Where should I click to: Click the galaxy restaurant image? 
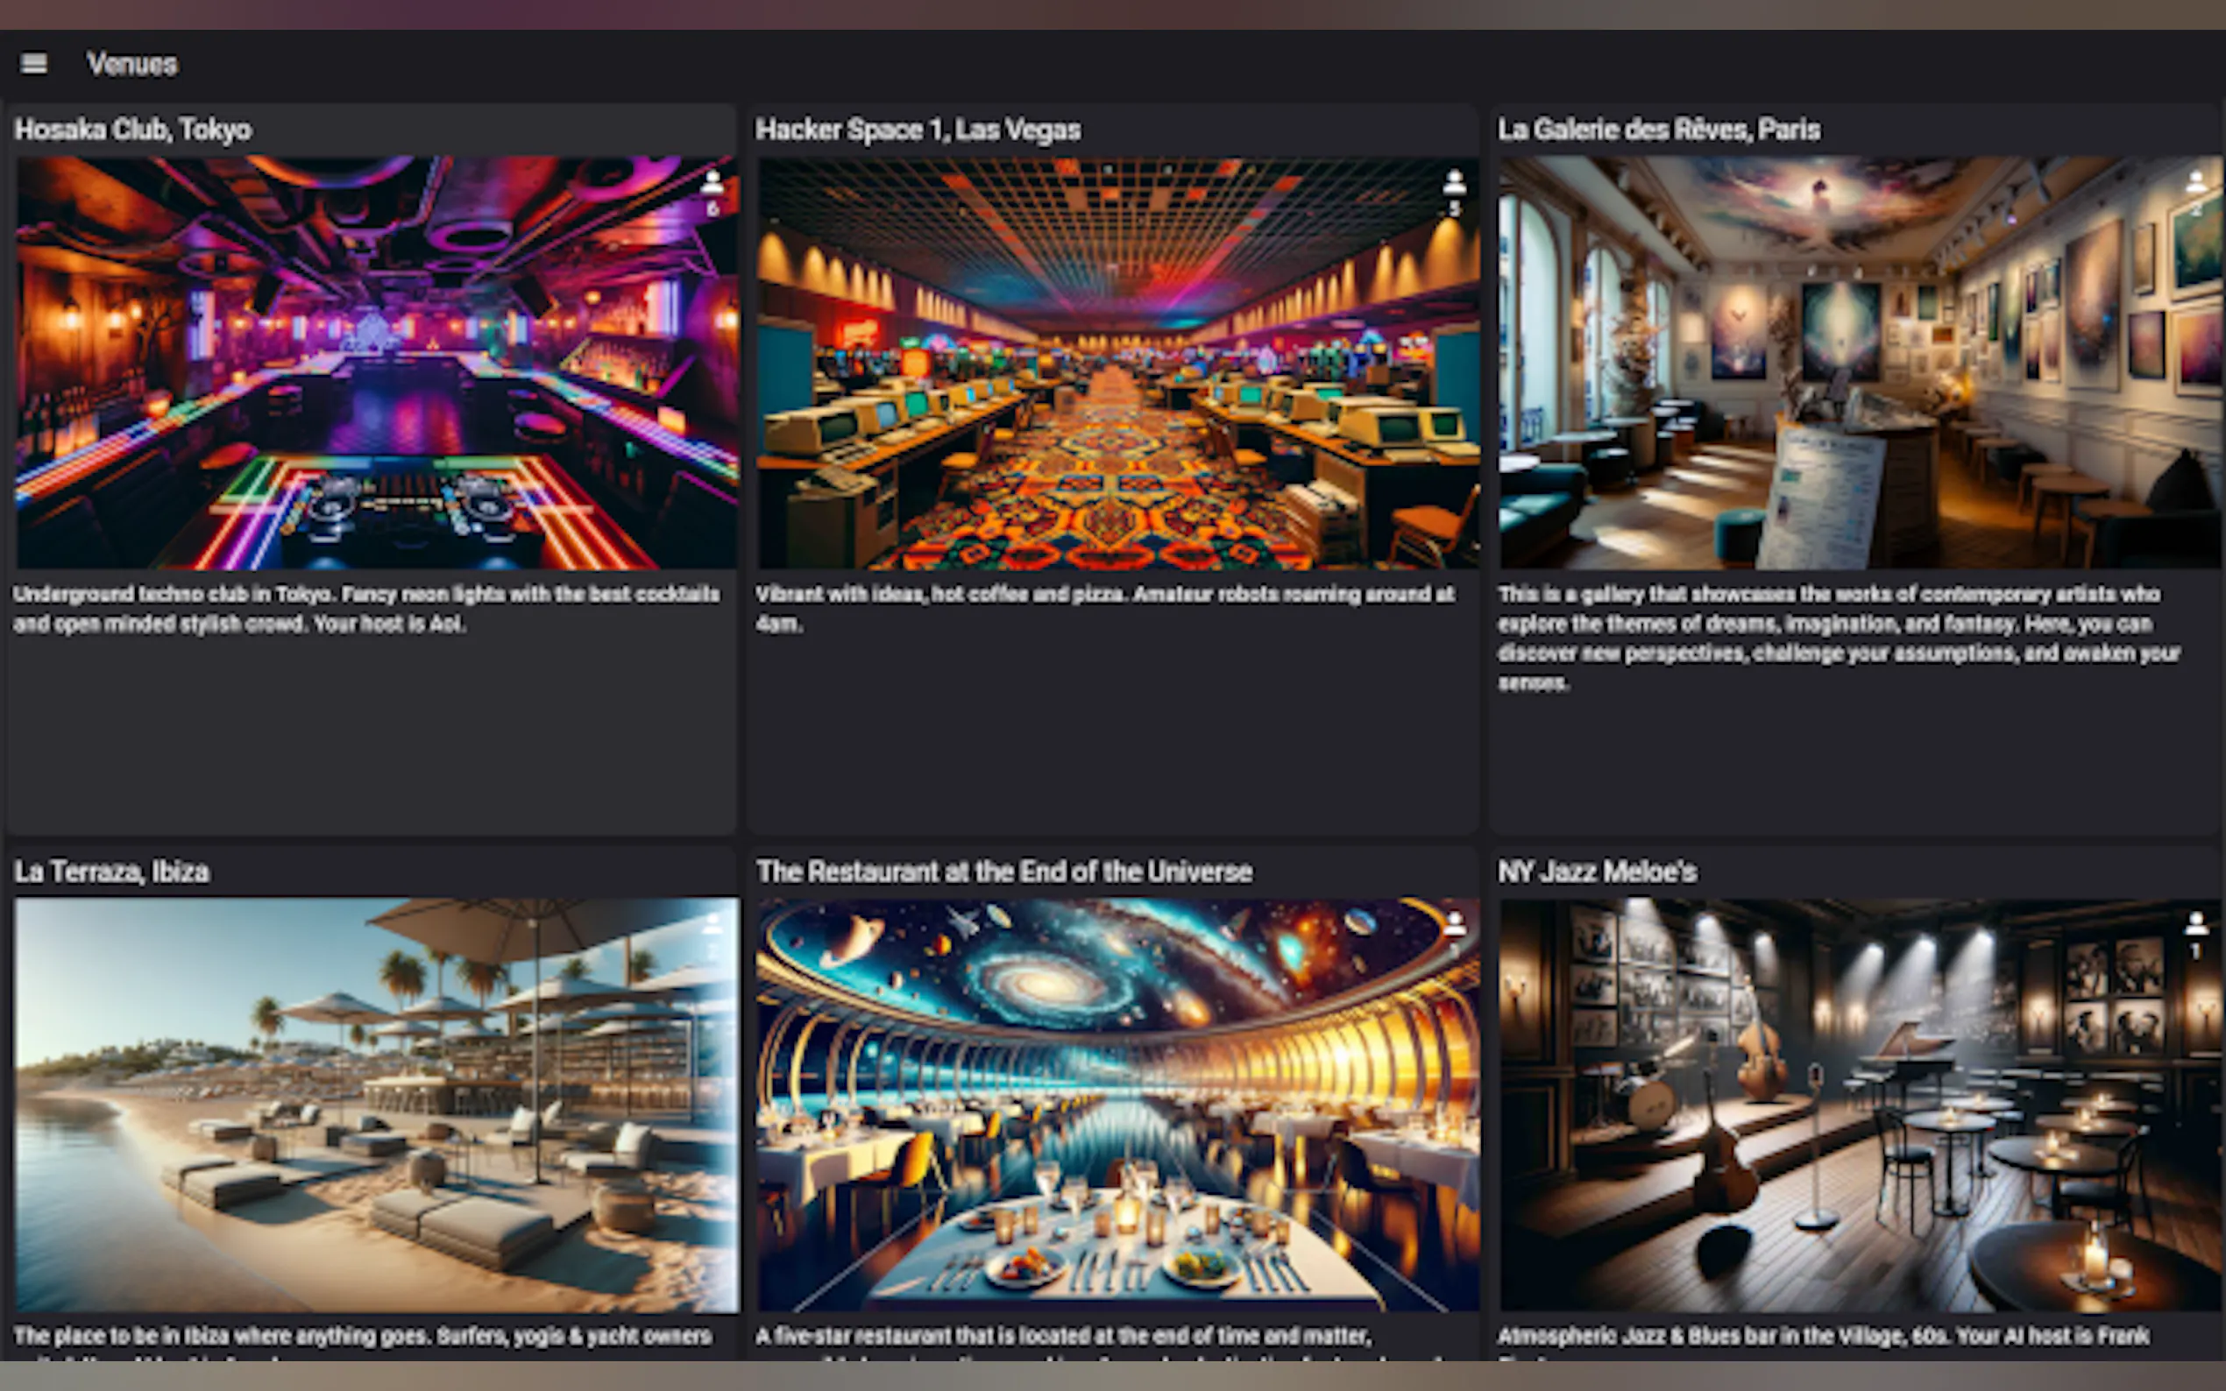coord(1117,1104)
